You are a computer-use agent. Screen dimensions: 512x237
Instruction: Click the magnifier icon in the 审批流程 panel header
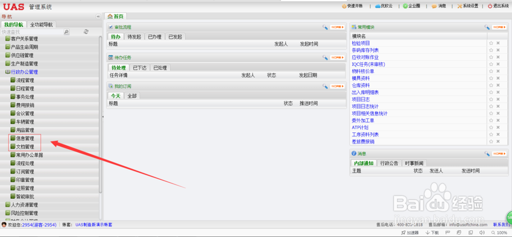coord(325,27)
